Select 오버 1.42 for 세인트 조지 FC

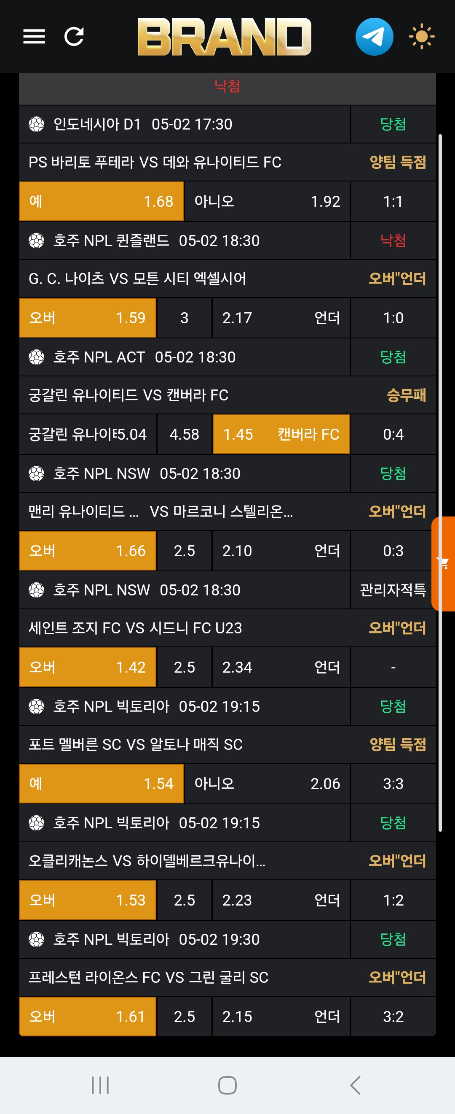click(x=88, y=667)
